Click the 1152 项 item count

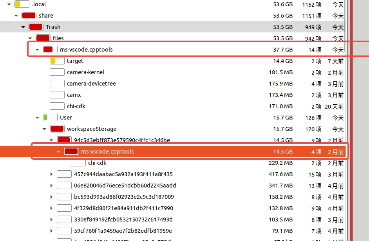pos(311,4)
